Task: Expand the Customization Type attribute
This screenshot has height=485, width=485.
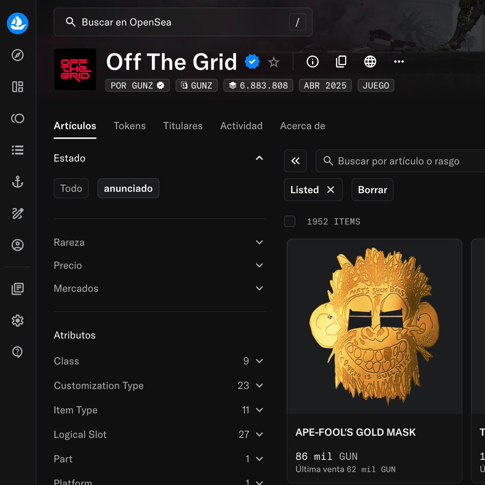Action: click(160, 386)
